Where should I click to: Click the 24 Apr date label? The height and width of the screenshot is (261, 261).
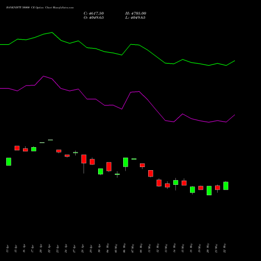66,248
